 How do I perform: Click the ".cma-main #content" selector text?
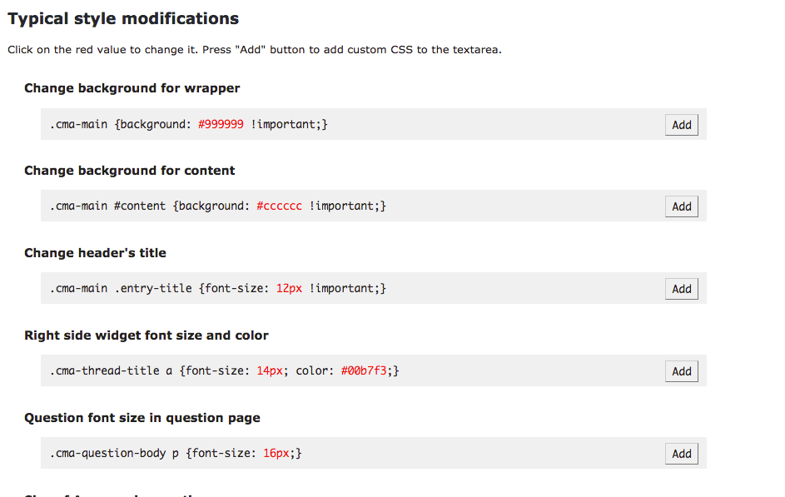107,206
